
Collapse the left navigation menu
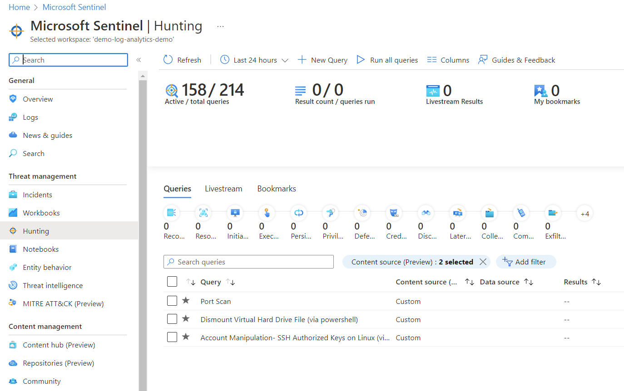[x=139, y=60]
